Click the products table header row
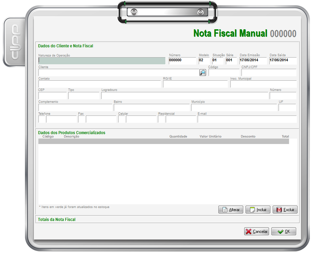 (164, 142)
